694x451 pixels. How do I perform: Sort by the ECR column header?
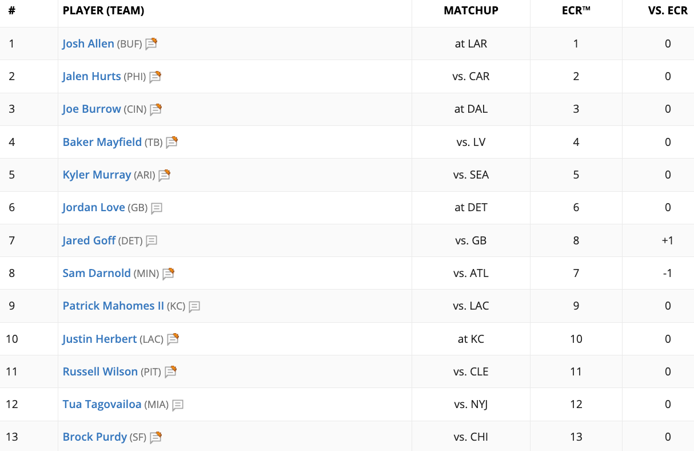point(576,10)
